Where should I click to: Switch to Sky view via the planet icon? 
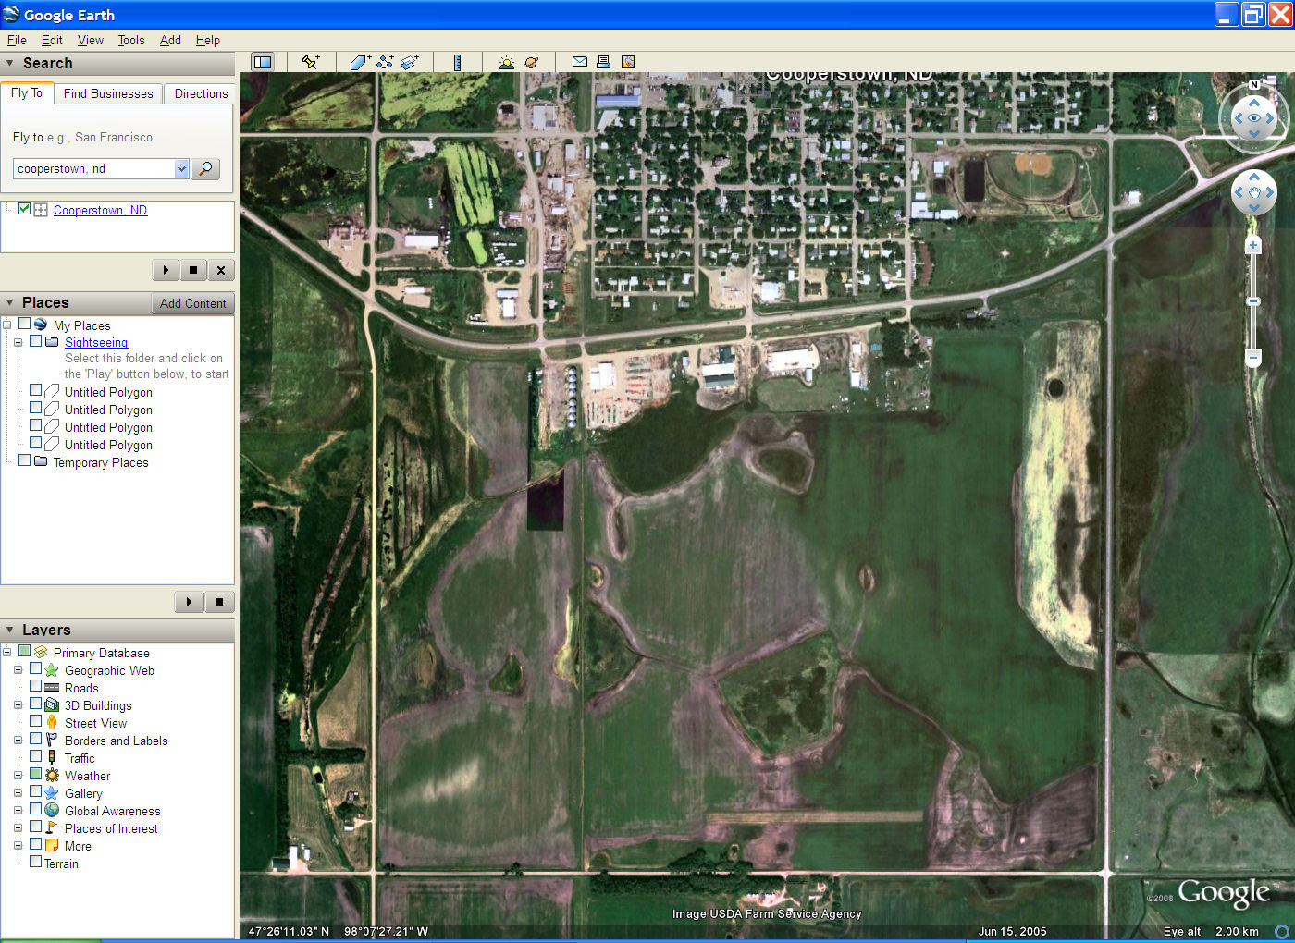click(x=531, y=62)
